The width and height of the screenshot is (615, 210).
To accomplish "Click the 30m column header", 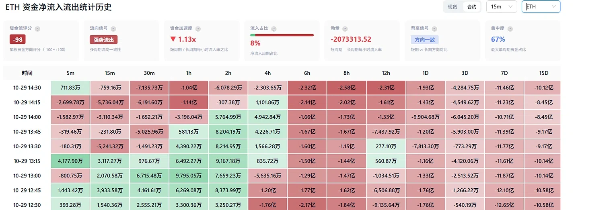I will pyautogui.click(x=149, y=73).
